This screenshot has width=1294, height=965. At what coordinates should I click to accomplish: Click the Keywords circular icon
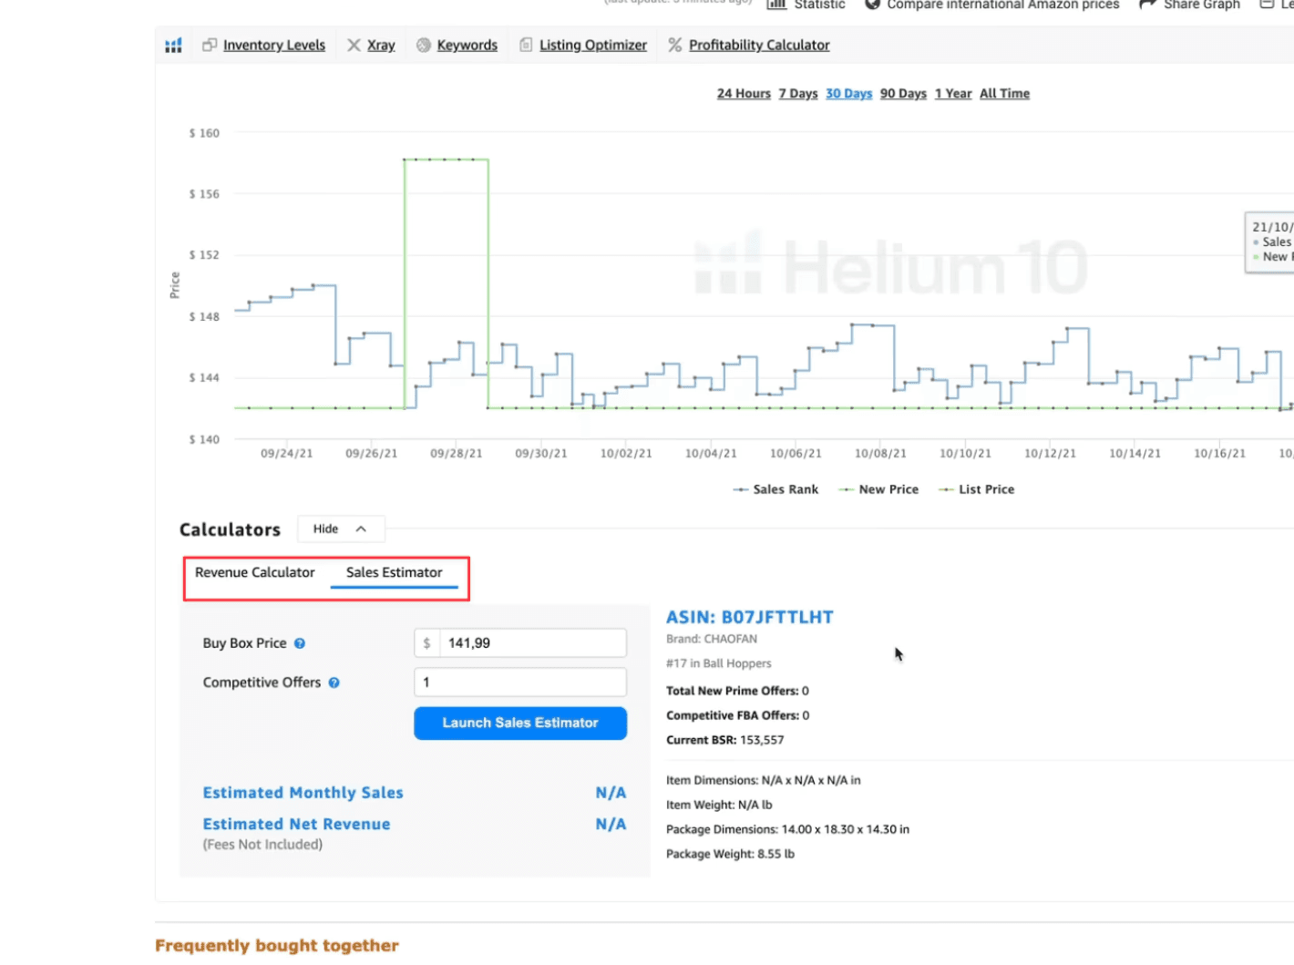pyautogui.click(x=424, y=45)
